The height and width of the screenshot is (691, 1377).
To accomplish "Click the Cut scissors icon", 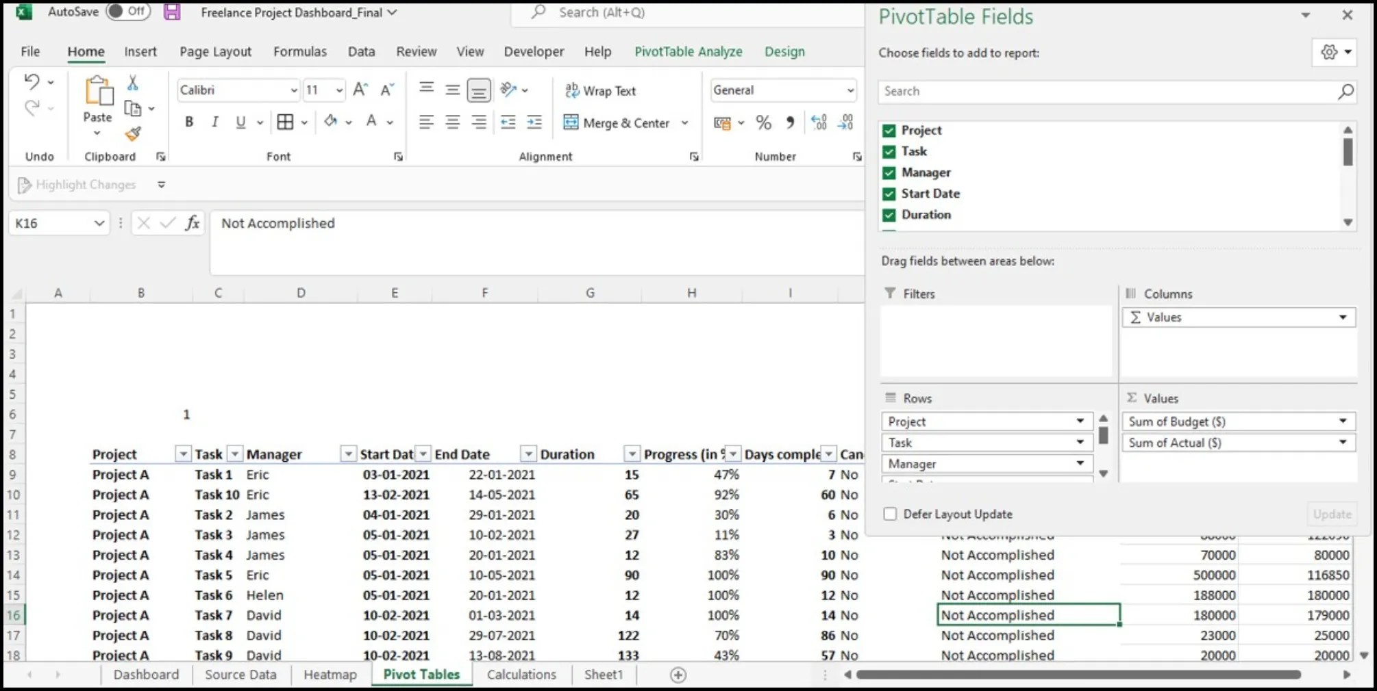I will point(133,83).
